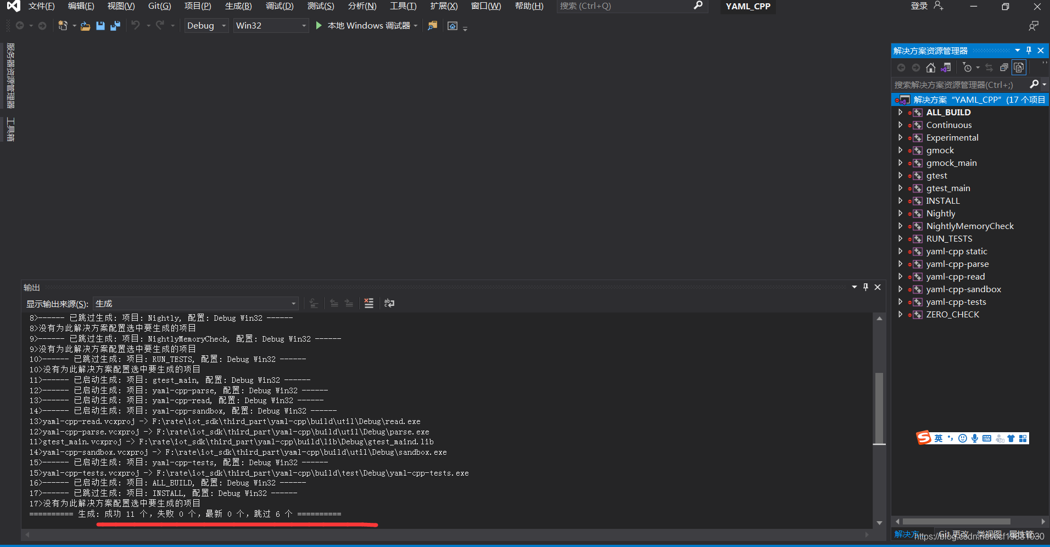Screen dimensions: 1050x547
Task: Go to previous message in Output toolbar
Action: click(334, 303)
